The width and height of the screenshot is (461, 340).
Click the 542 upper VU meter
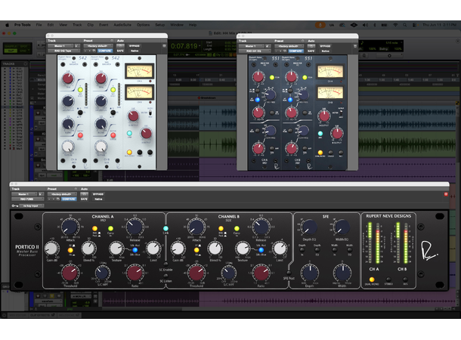tap(139, 71)
